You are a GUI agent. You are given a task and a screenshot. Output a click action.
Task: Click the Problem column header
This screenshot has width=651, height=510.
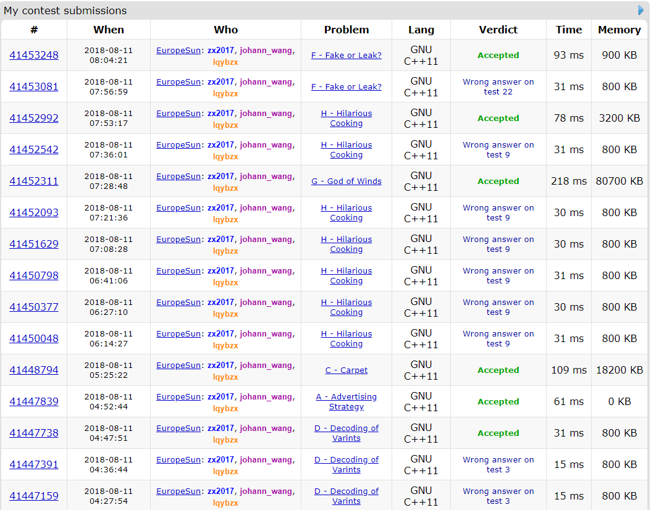[346, 30]
